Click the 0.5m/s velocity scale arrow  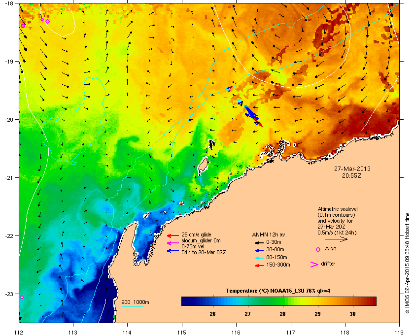point(336,239)
